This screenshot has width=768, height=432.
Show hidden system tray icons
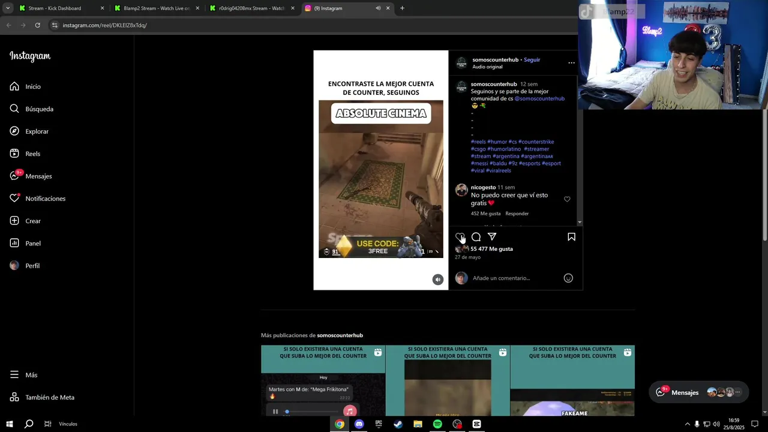pos(687,424)
